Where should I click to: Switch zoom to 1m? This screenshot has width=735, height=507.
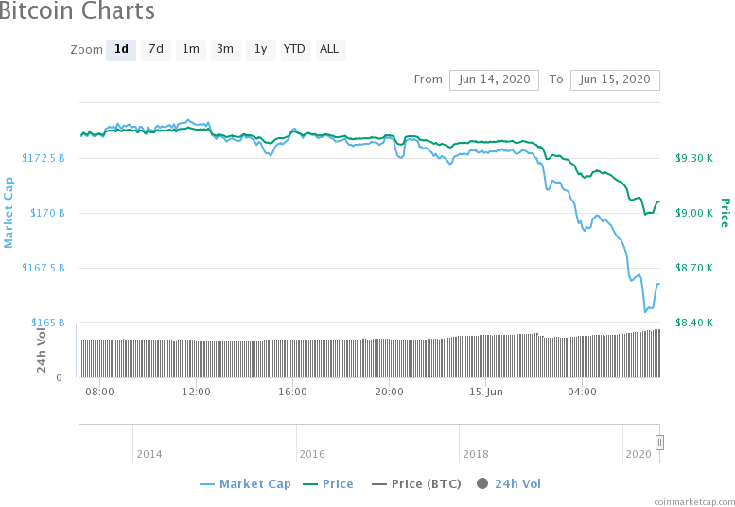pyautogui.click(x=191, y=50)
